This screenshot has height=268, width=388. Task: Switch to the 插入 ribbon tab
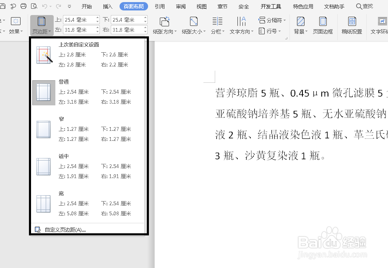tap(107, 6)
